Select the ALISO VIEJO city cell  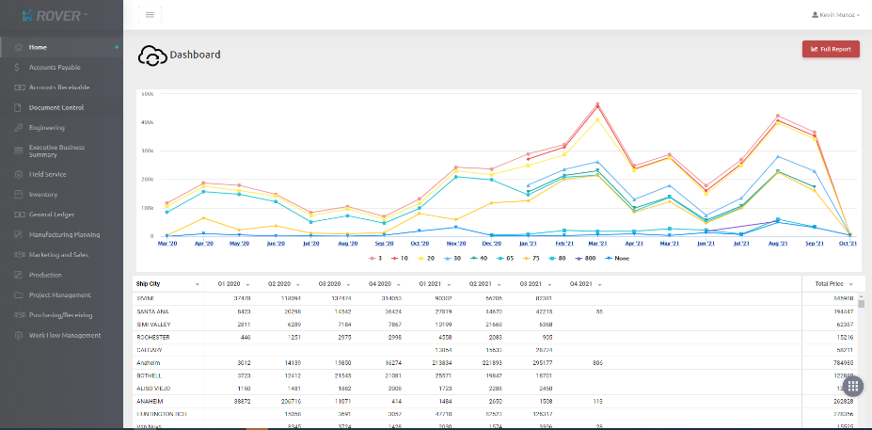168,389
